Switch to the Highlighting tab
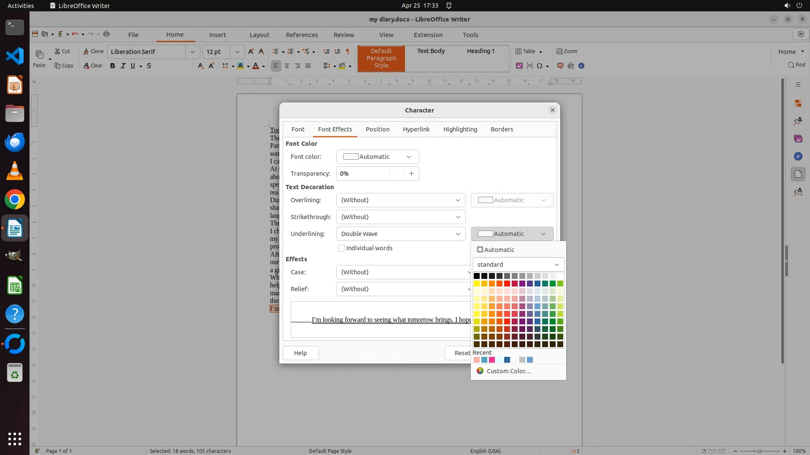This screenshot has width=810, height=455. (460, 129)
